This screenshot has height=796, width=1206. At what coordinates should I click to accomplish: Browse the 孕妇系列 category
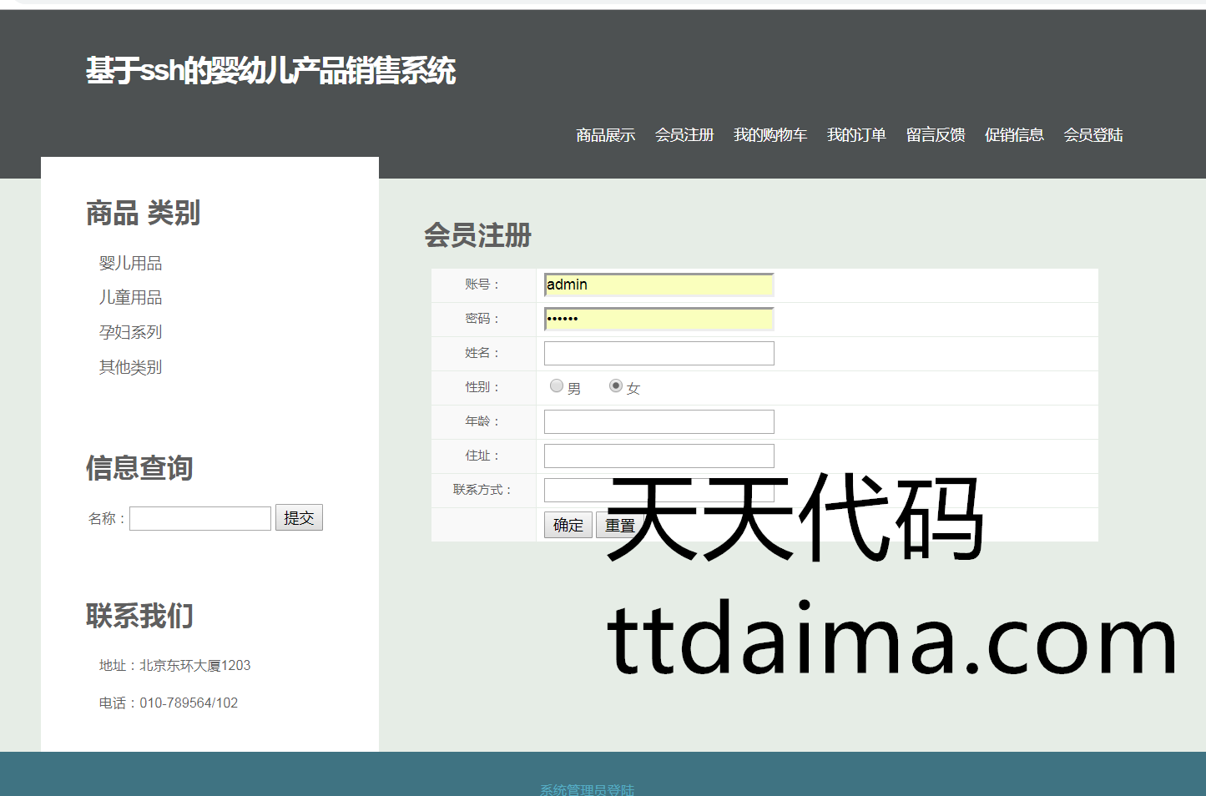click(130, 332)
